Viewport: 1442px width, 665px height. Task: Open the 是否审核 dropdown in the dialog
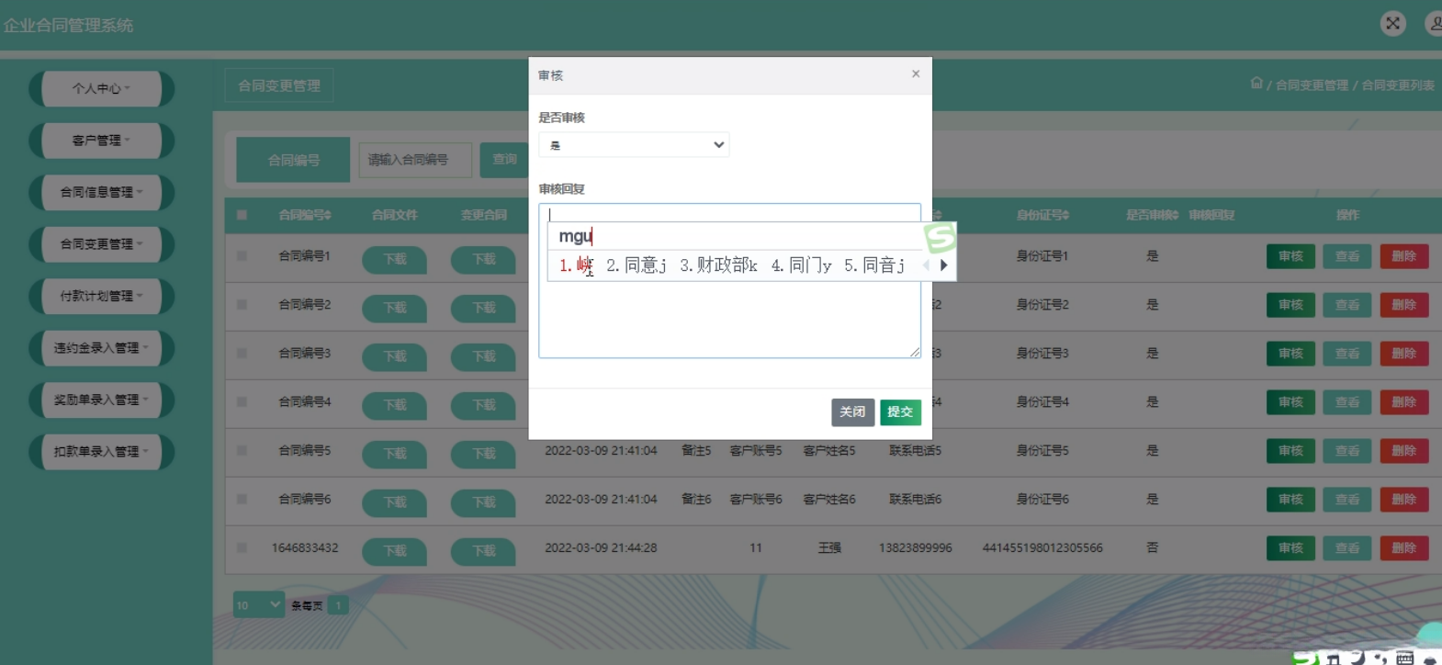(634, 144)
